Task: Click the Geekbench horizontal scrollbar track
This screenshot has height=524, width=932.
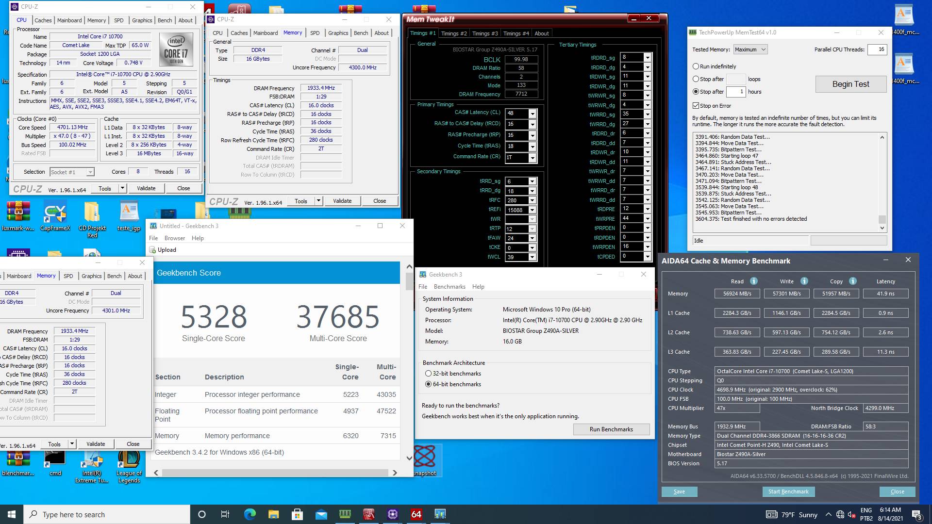Action: click(275, 473)
